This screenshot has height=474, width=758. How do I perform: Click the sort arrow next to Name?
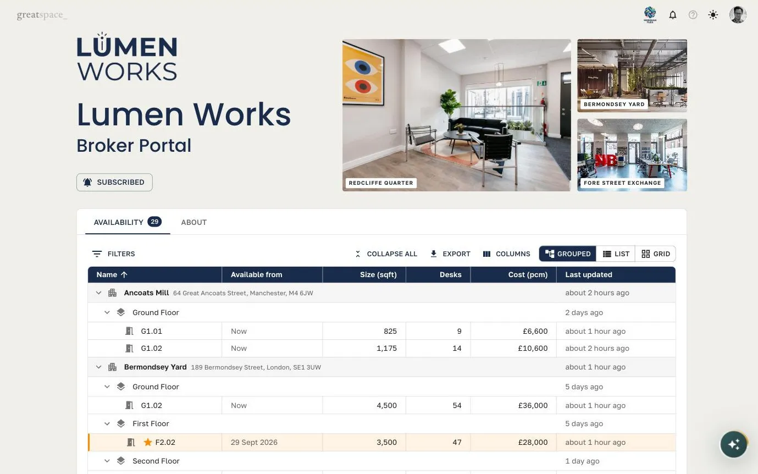[x=124, y=274]
